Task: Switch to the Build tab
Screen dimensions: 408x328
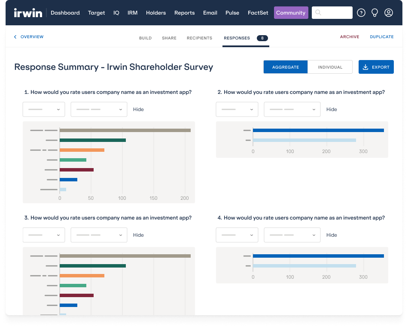Action: (145, 38)
